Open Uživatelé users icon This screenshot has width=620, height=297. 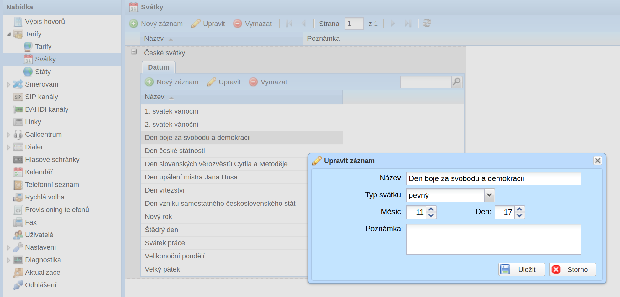click(x=18, y=235)
